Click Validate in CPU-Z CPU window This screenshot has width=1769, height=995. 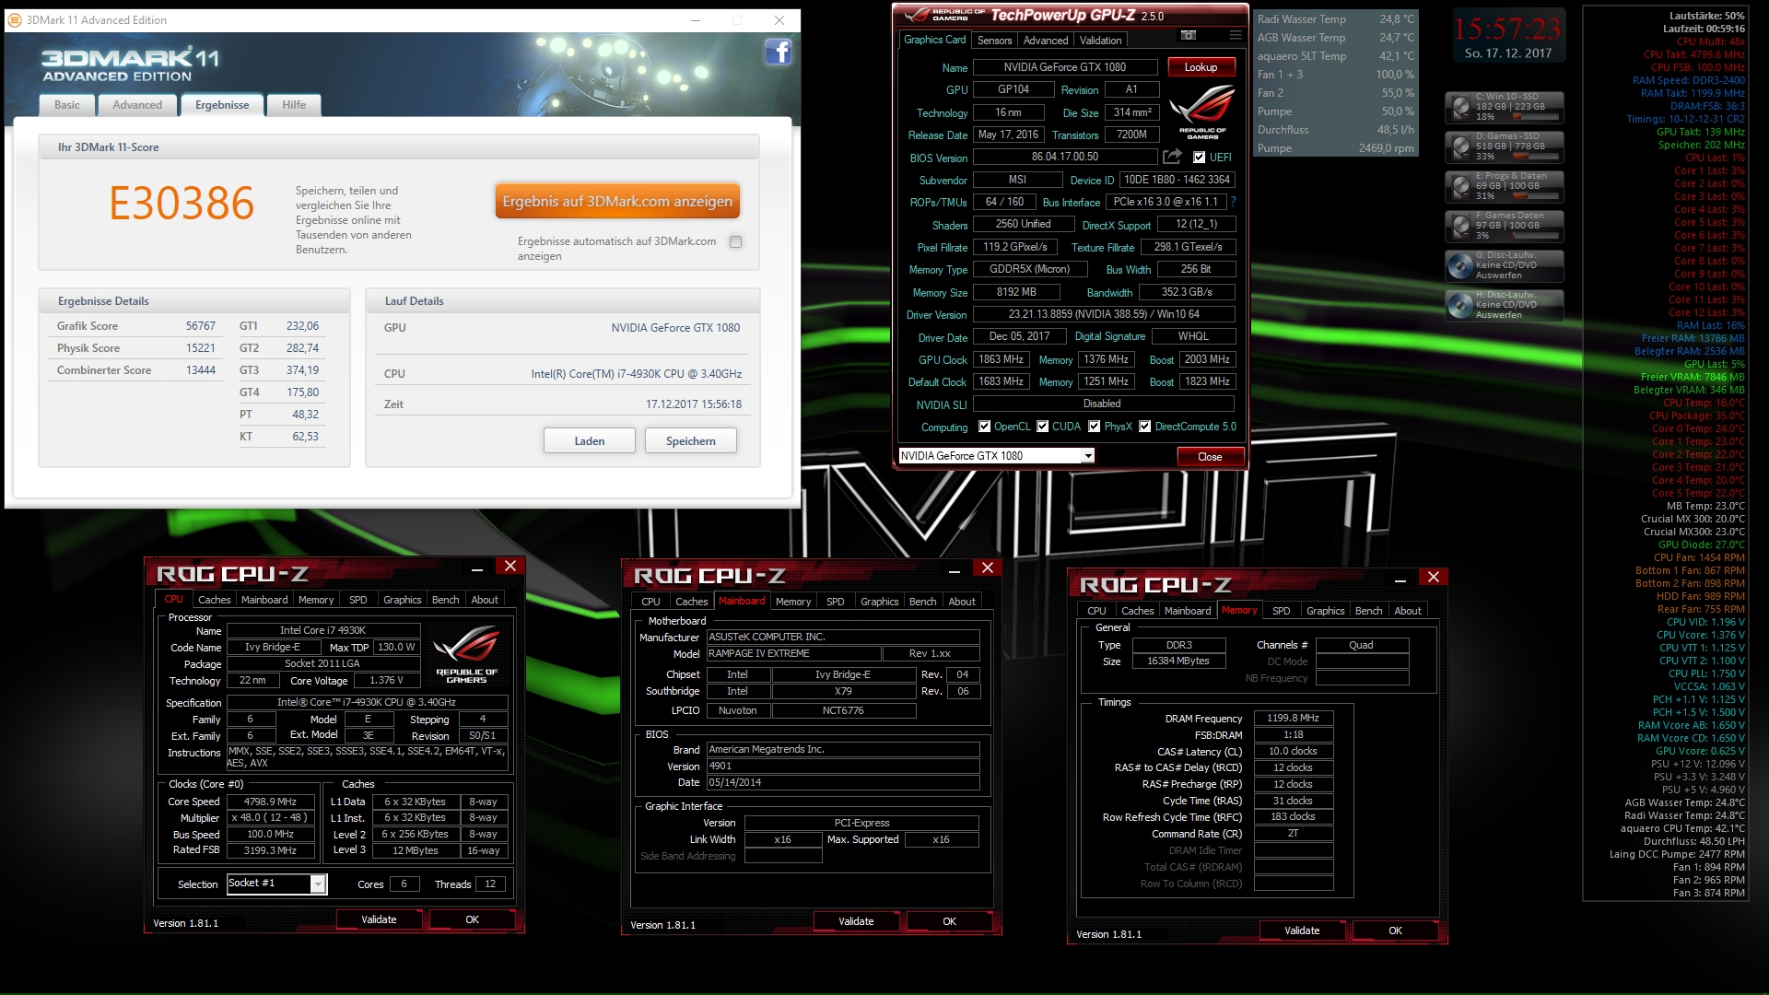[x=379, y=919]
